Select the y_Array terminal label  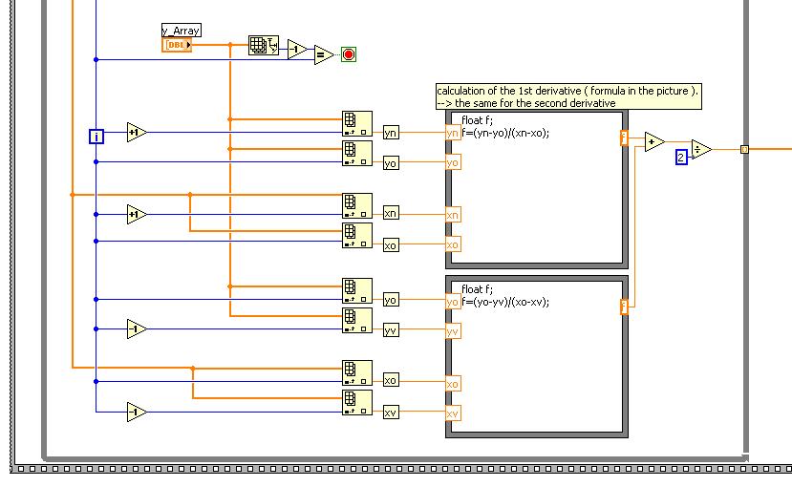coord(182,31)
